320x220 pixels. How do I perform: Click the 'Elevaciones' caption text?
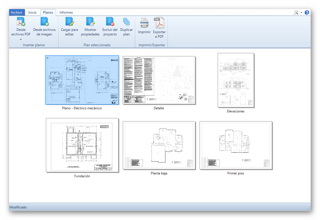(x=236, y=111)
